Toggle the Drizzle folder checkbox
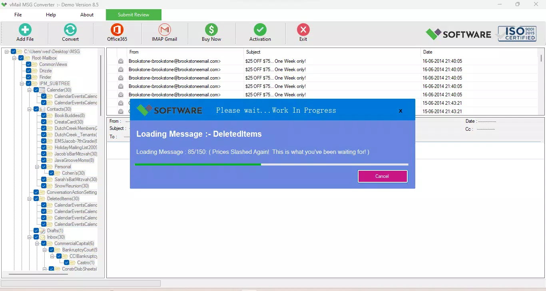 29,71
